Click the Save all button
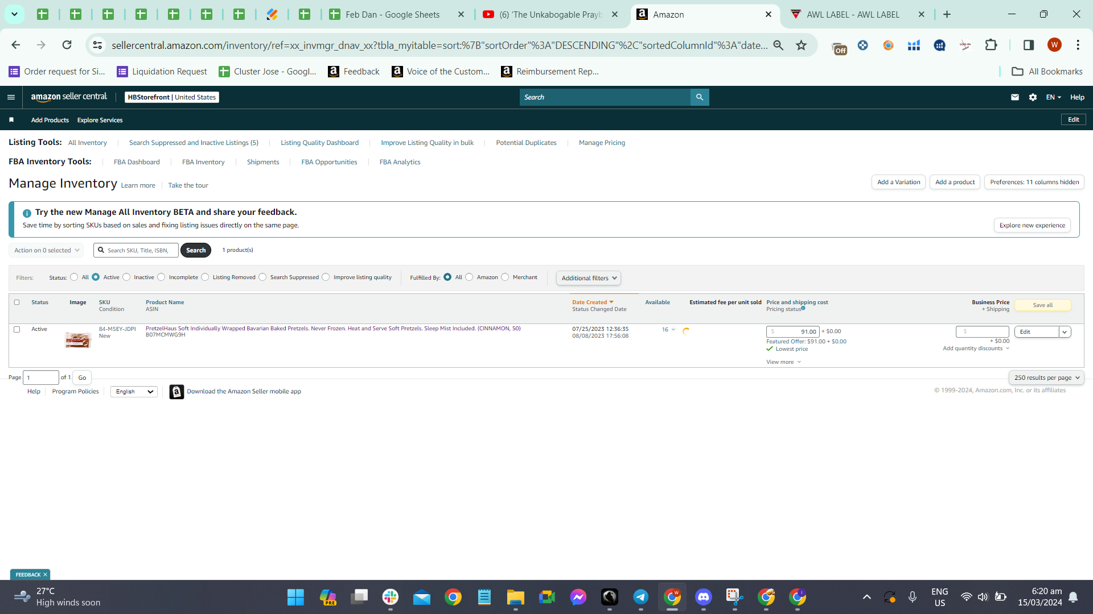The image size is (1093, 614). tap(1042, 305)
